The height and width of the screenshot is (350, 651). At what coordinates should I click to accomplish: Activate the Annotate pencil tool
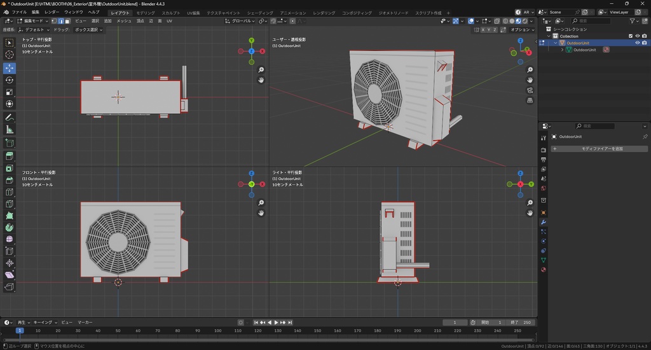[10, 118]
